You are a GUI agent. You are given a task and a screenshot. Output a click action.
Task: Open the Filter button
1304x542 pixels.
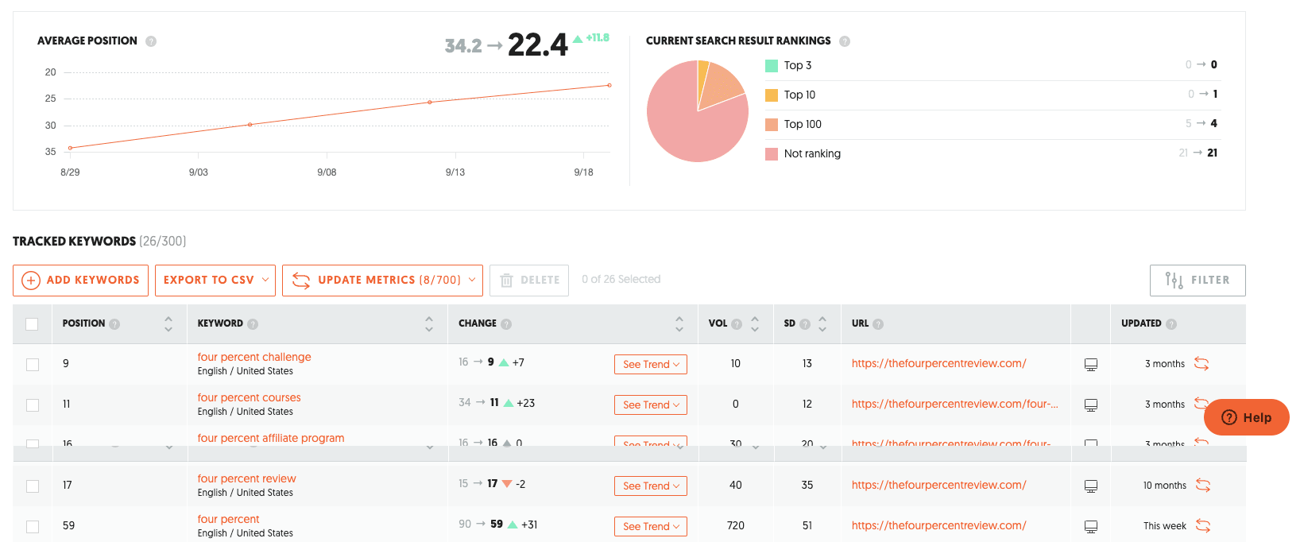1198,281
